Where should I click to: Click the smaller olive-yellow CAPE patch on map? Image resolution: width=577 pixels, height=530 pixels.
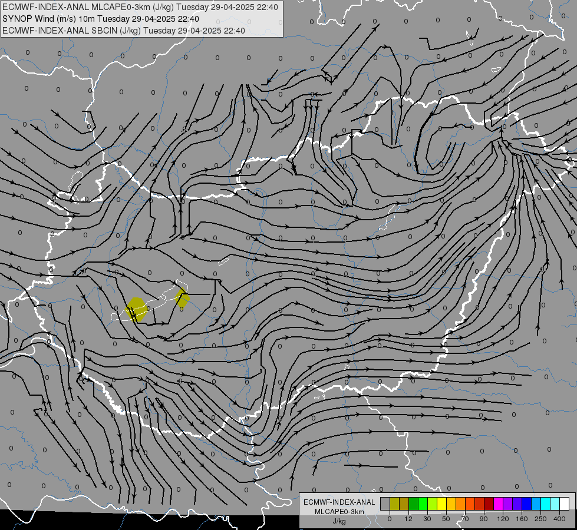183,299
